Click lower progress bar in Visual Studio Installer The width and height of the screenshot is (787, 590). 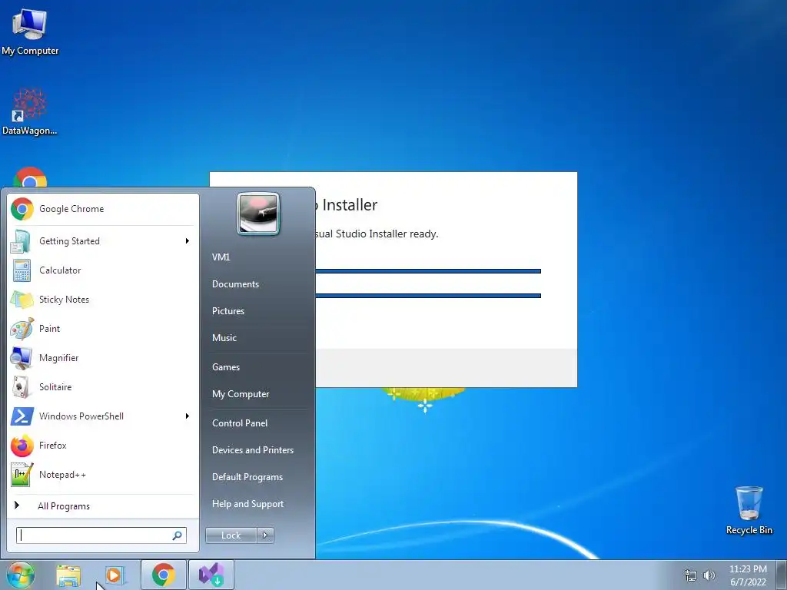428,296
